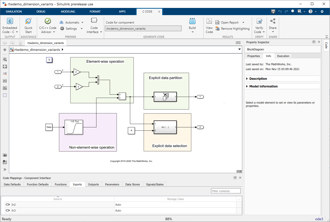Click the Open Report button
Screen dimensions: 330x222
[x=229, y=23]
